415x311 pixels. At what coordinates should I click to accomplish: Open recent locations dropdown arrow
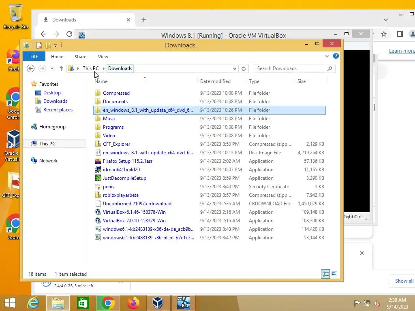(x=52, y=68)
